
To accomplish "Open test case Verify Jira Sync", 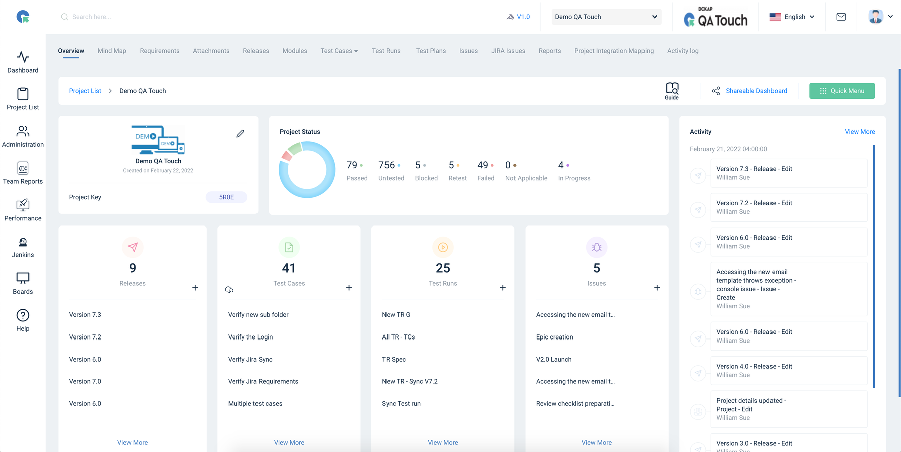I will 250,359.
